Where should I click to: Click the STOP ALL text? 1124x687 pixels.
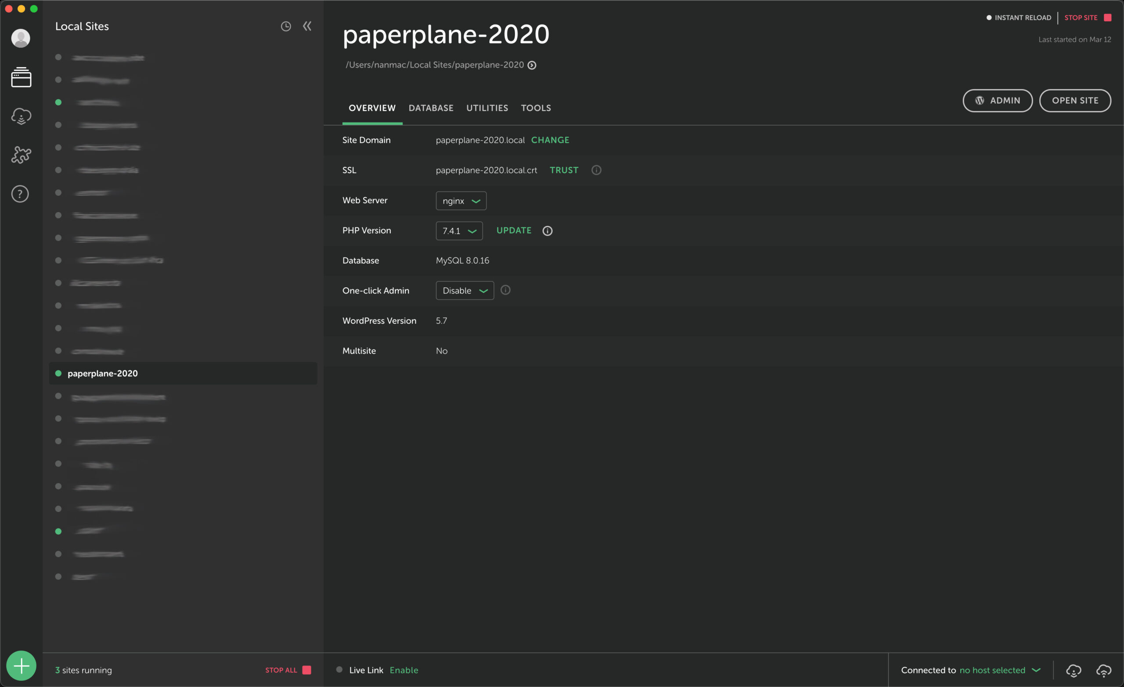pyautogui.click(x=281, y=670)
